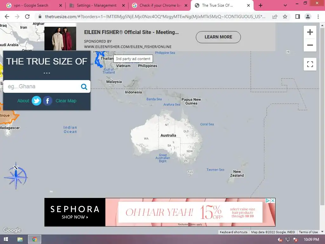Click the Tasman Sea label
325x244 pixels.
coord(216,170)
